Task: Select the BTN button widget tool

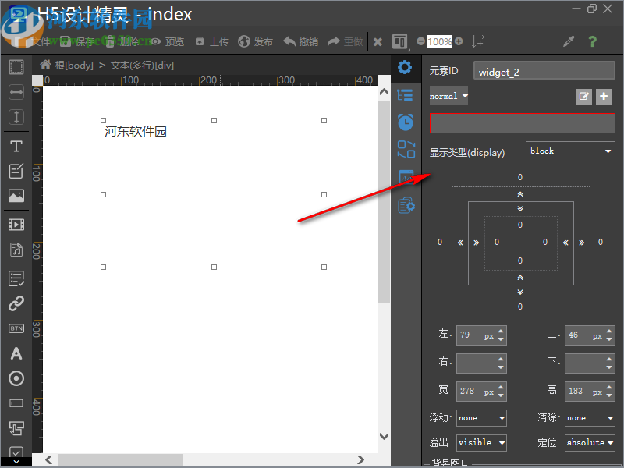Action: pos(16,328)
